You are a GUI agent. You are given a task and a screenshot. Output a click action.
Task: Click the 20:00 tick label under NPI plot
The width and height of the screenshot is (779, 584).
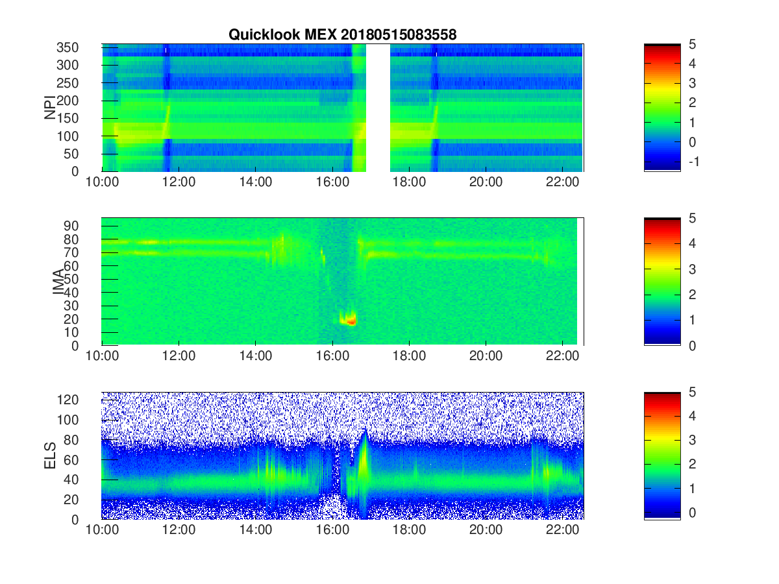pyautogui.click(x=486, y=182)
